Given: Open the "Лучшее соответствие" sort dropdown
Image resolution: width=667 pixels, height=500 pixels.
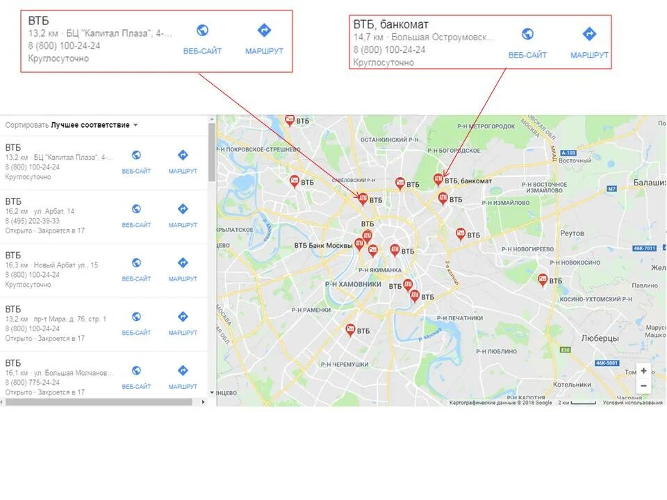Looking at the screenshot, I should [94, 125].
